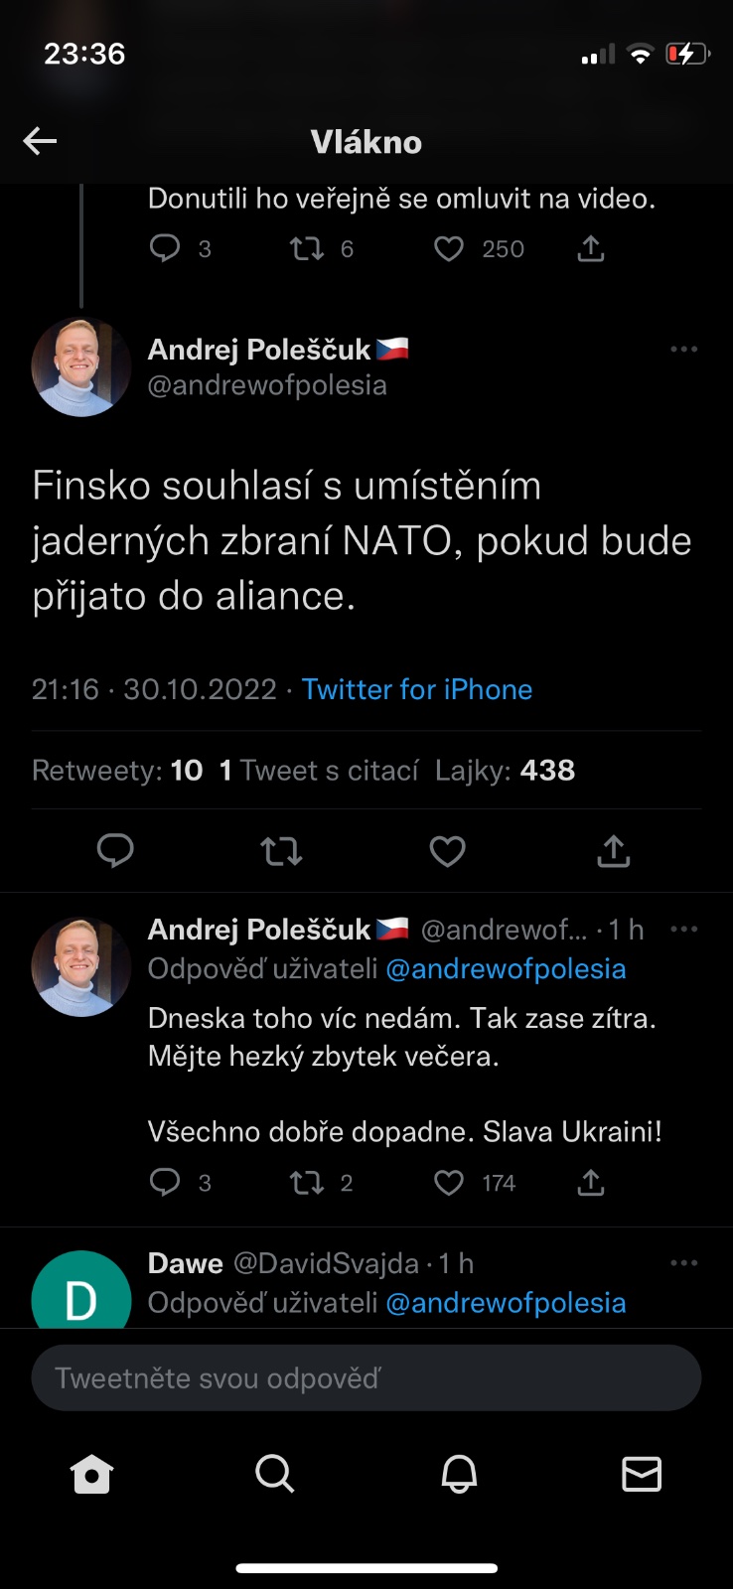Screen dimensions: 733x1589
Task: Go to the Home tab
Action: pyautogui.click(x=91, y=1474)
